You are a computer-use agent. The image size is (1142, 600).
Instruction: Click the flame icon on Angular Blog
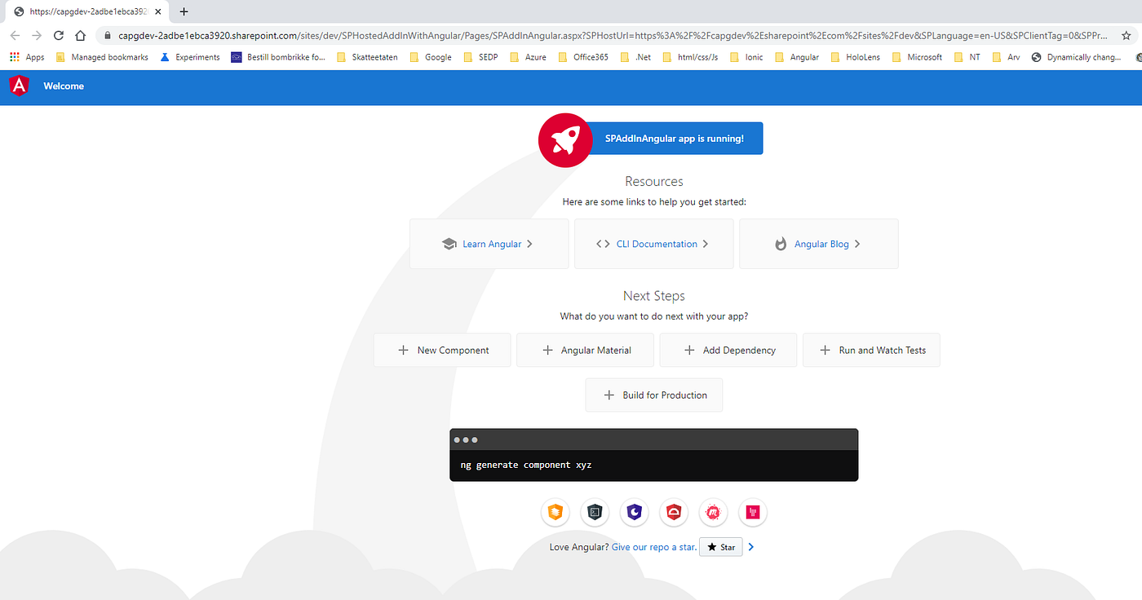pyautogui.click(x=781, y=244)
